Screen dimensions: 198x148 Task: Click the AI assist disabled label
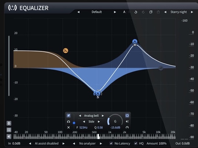coord(47,143)
